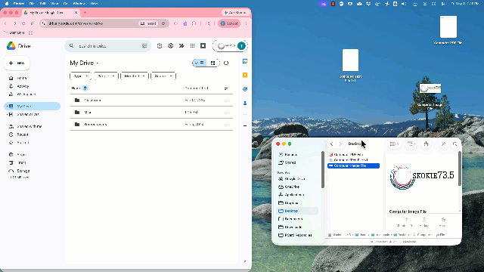Open Downloads in Finder sidebar
484x272 pixels.
click(x=290, y=227)
